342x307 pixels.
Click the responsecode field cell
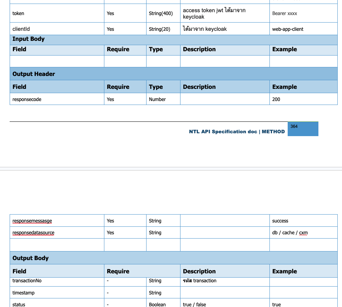(27, 99)
